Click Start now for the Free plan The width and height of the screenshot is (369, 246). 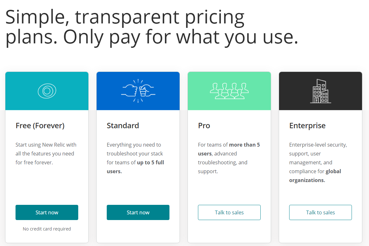(x=47, y=212)
